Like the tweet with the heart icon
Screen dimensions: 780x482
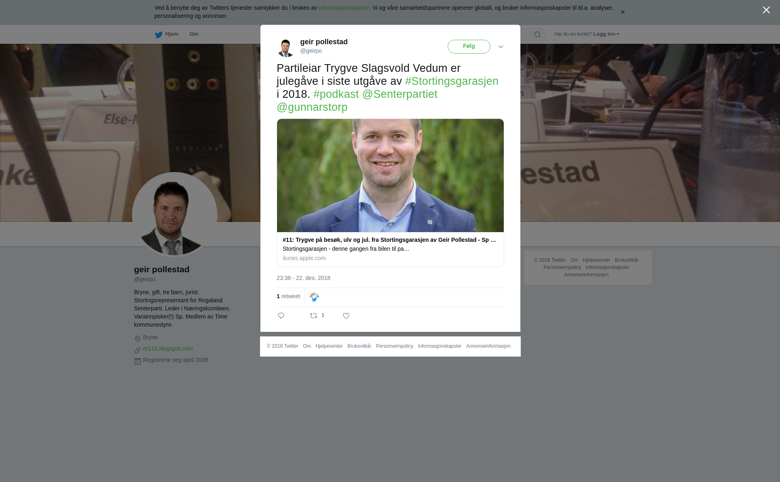tap(346, 316)
